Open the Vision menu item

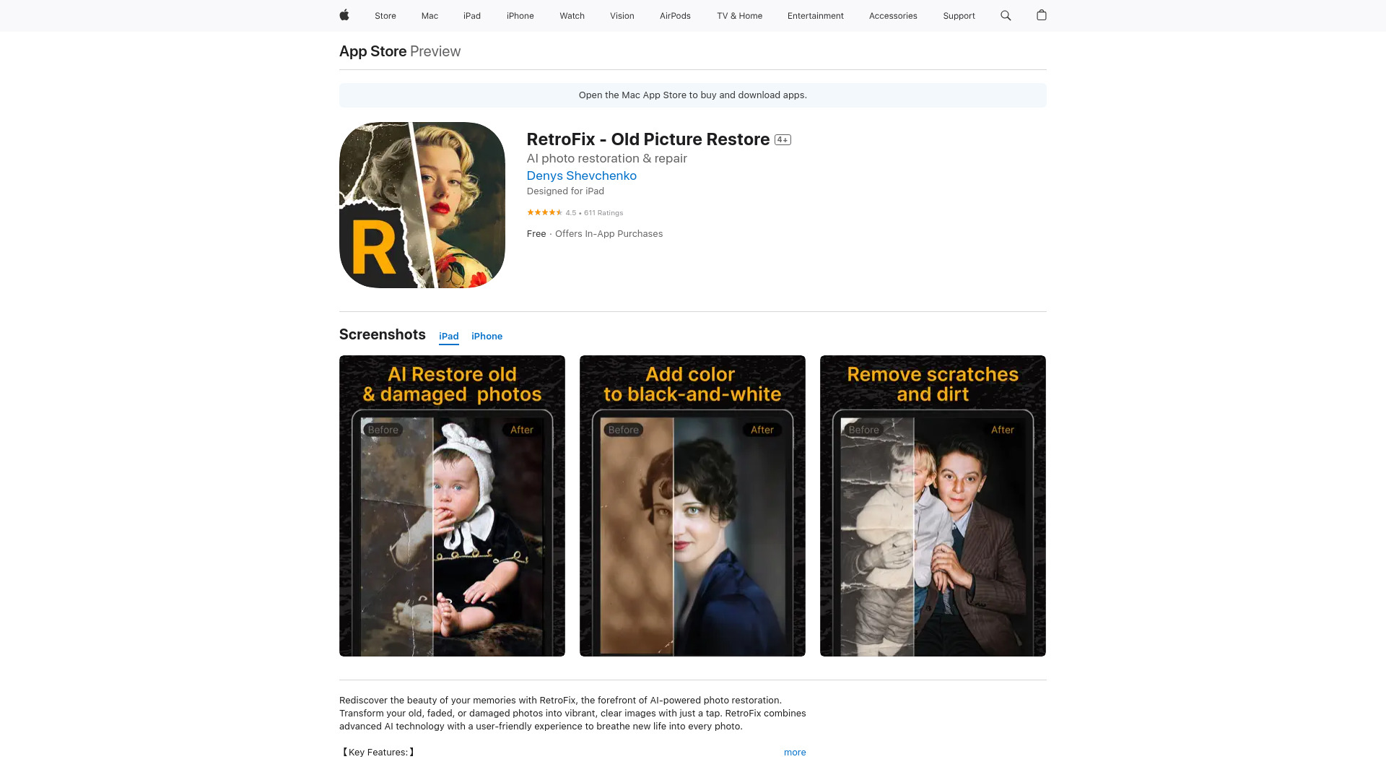(x=622, y=15)
